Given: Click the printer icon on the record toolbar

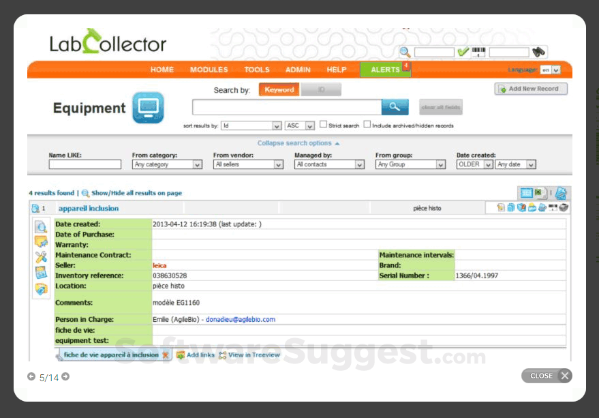Looking at the screenshot, I should 563,208.
